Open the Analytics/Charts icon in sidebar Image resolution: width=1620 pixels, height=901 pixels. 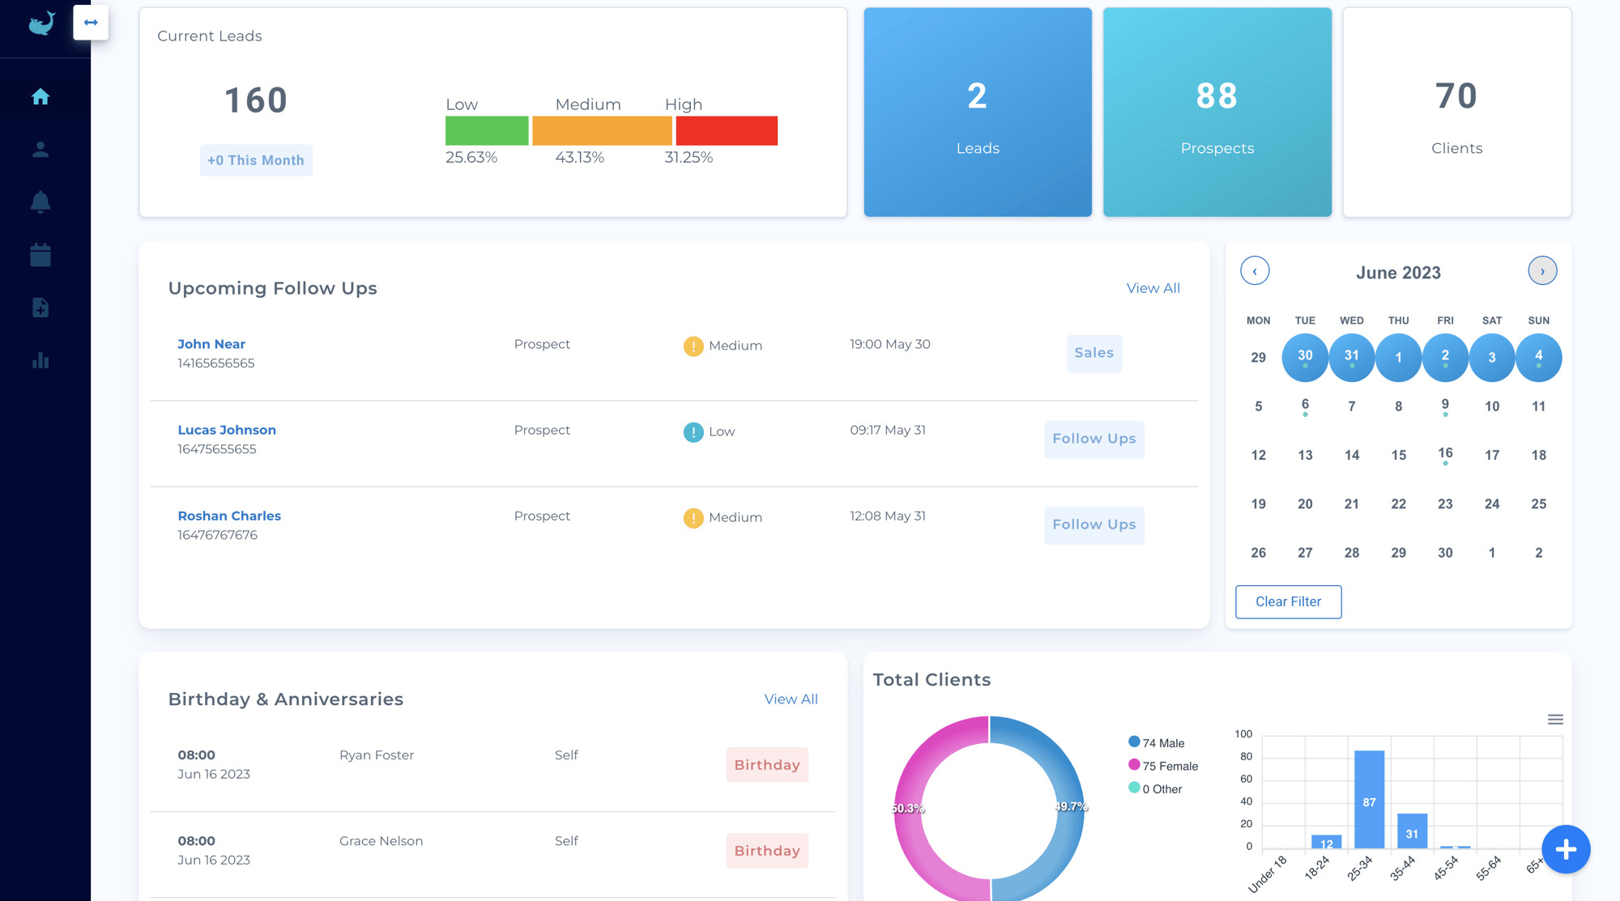pos(40,360)
